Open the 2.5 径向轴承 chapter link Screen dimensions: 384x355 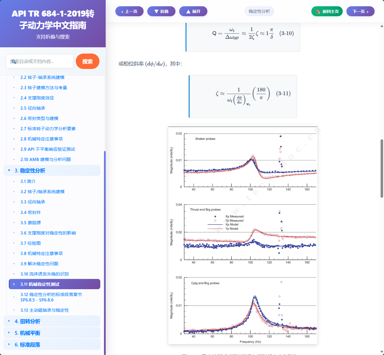coord(32,108)
